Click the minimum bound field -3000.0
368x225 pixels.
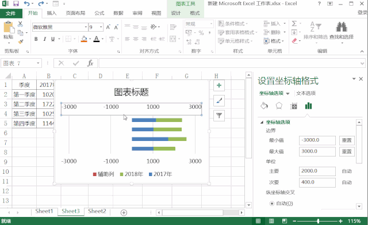coord(317,140)
